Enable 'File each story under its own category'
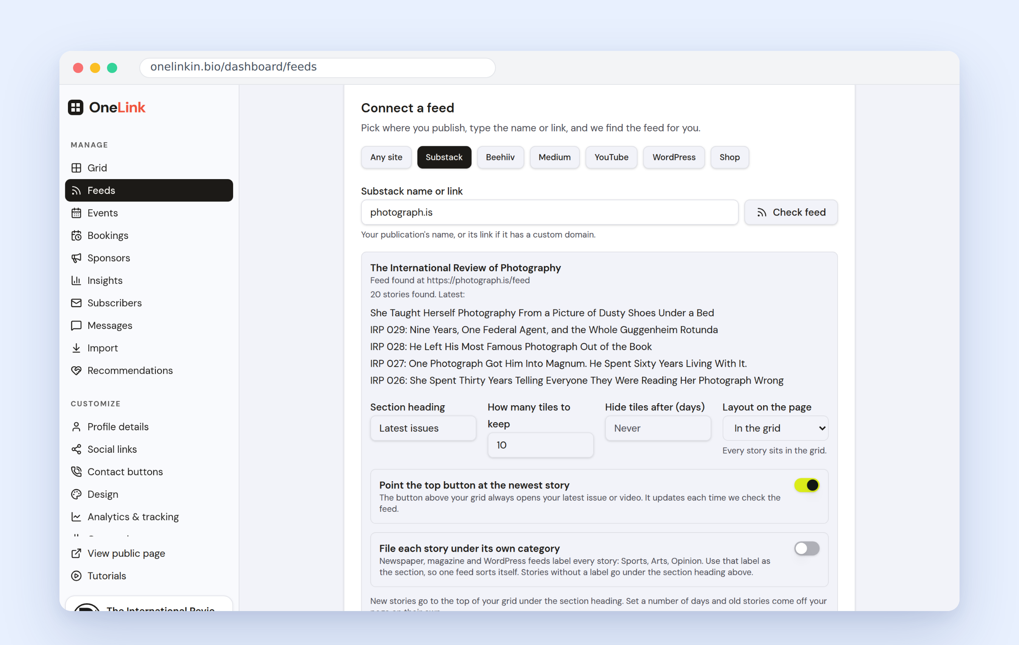 (807, 548)
